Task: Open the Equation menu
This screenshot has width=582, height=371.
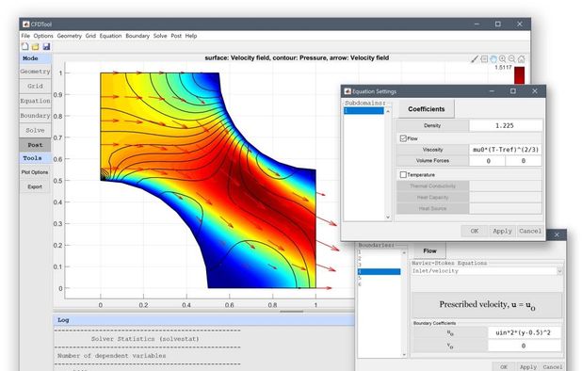Action: tap(110, 36)
